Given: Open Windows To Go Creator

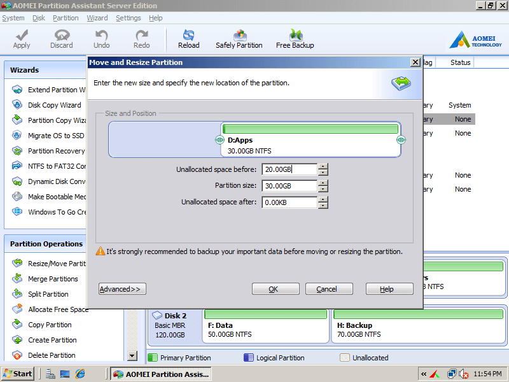Looking at the screenshot, I should click(x=49, y=212).
